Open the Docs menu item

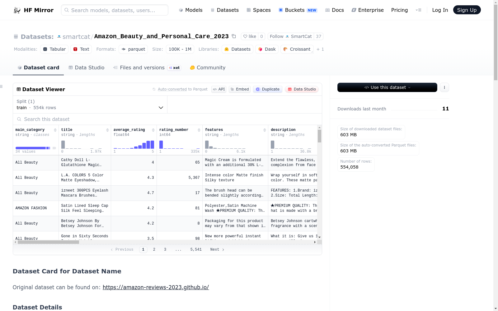pyautogui.click(x=335, y=10)
